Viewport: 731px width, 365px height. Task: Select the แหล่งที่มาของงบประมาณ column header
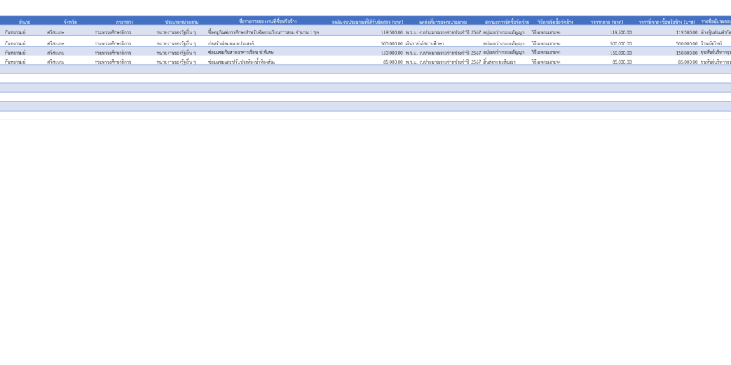tap(443, 22)
